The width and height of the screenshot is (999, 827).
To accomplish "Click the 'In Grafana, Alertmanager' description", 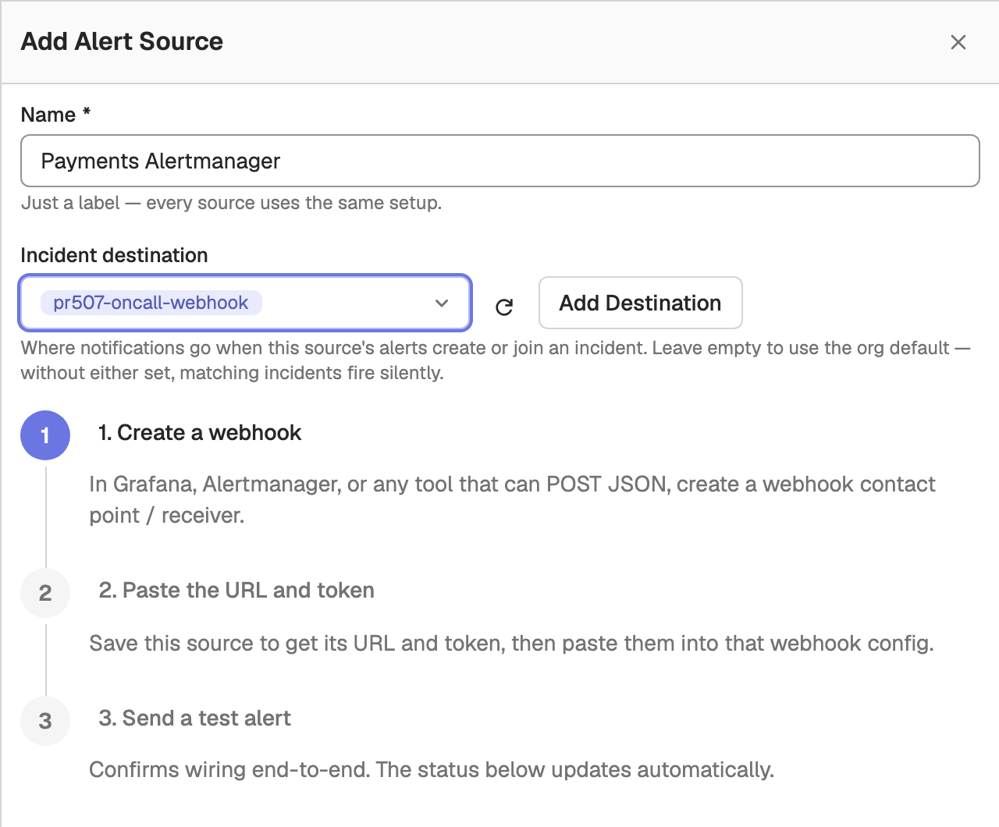I will point(512,500).
